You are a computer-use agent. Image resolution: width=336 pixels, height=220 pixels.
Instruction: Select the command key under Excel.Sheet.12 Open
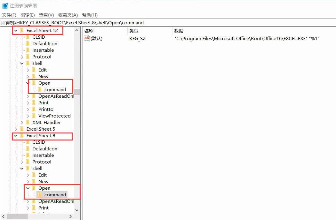[x=55, y=90]
